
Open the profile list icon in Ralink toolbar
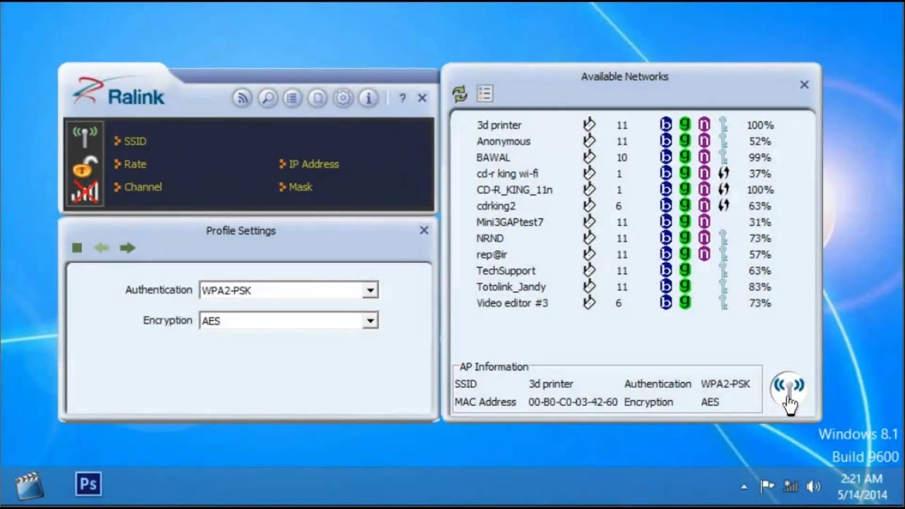293,98
